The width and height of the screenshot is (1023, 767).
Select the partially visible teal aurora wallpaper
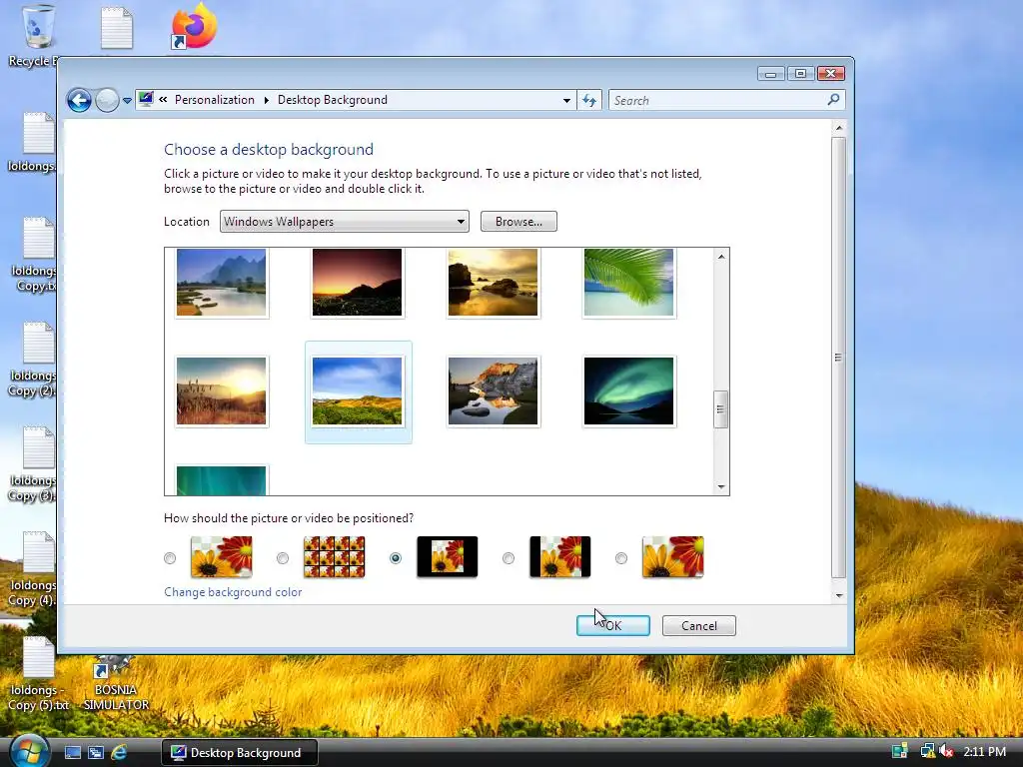pyautogui.click(x=221, y=480)
